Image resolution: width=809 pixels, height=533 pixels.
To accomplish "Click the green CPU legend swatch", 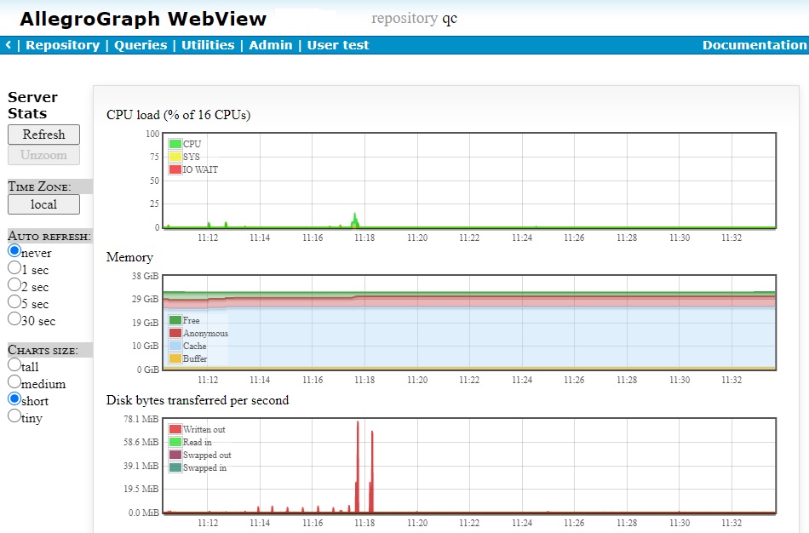I will tap(176, 145).
